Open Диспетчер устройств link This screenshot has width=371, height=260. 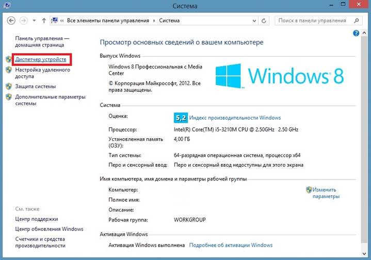point(41,59)
